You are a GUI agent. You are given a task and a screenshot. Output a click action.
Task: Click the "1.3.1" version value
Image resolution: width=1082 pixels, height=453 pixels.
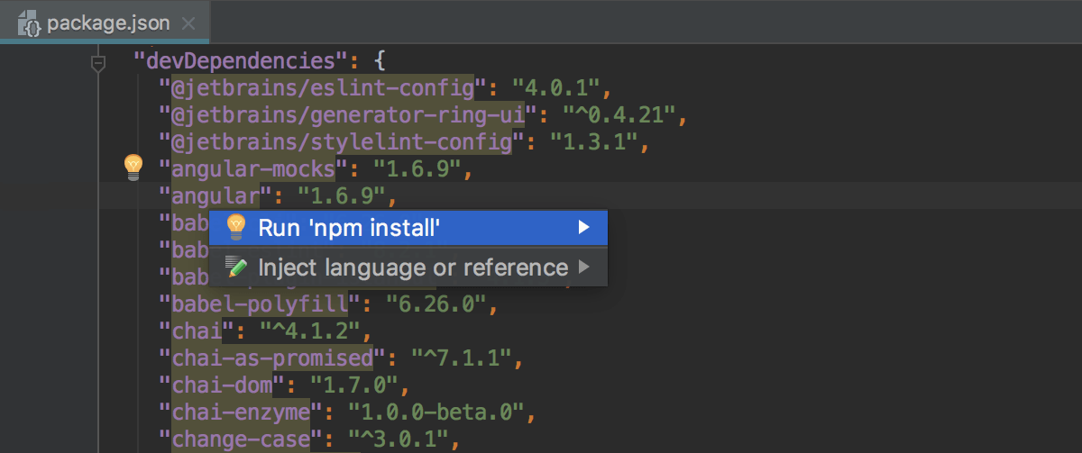pyautogui.click(x=592, y=140)
